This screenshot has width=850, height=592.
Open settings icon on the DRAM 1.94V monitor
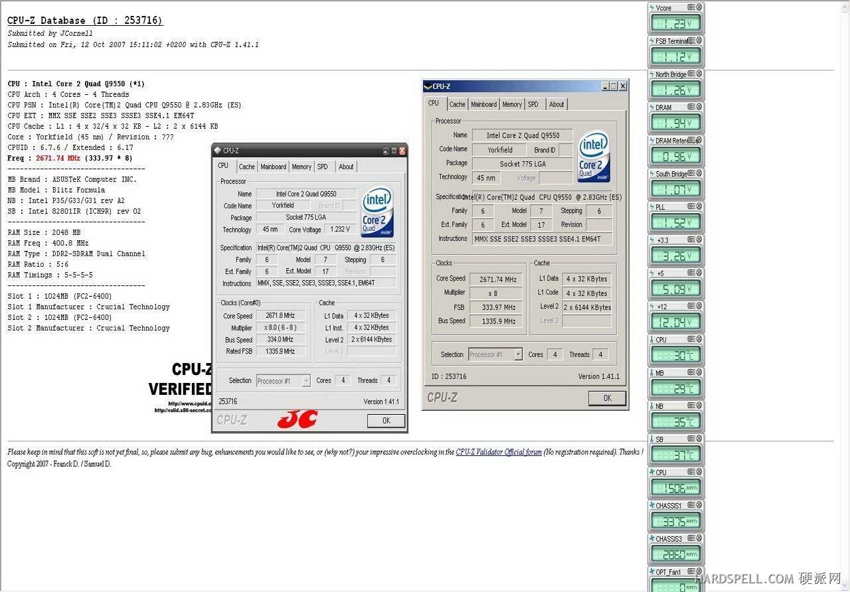pyautogui.click(x=691, y=106)
